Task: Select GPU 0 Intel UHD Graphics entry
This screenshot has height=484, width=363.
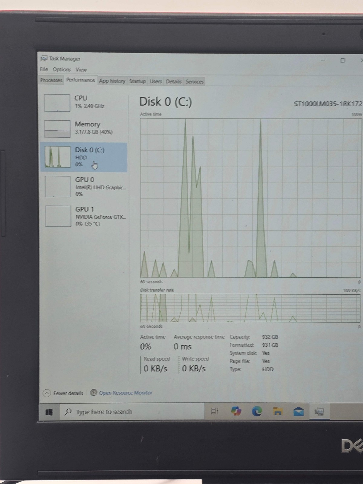Action: pyautogui.click(x=84, y=187)
